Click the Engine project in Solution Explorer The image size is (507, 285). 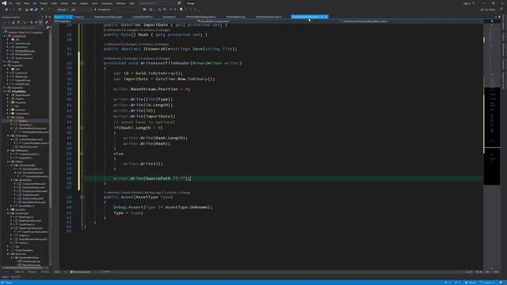16,62
